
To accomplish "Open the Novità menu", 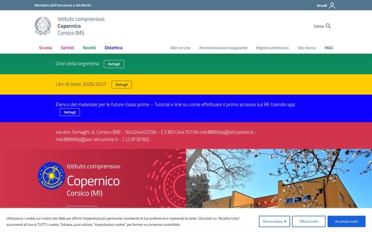I will tap(89, 47).
